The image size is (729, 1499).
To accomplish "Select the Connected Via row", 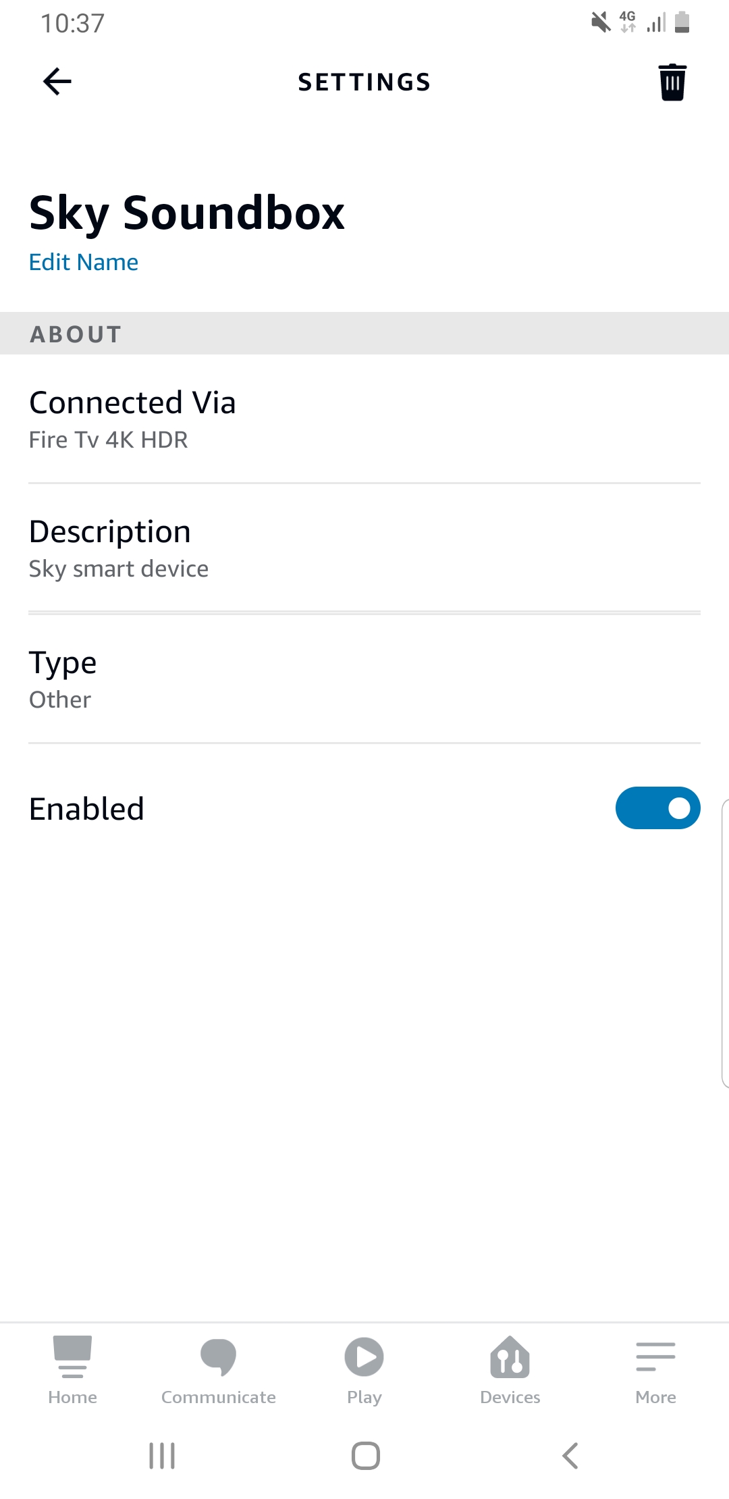I will point(364,419).
